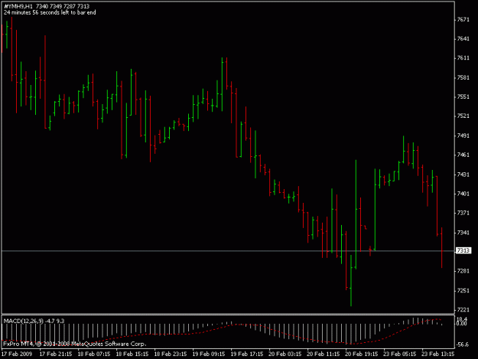Click the 17 Feb 2009 time axis label
The image size is (478, 359).
coord(17,354)
